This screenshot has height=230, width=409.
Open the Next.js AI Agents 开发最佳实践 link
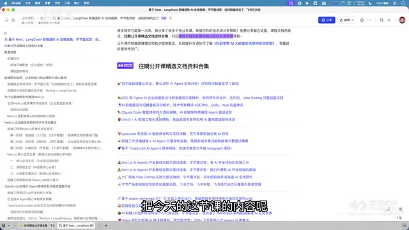189,170
